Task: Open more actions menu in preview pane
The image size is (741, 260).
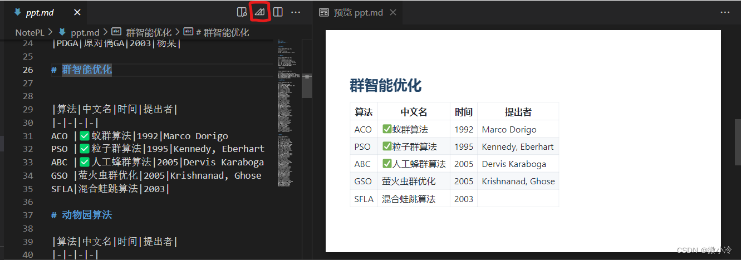Action: pyautogui.click(x=725, y=12)
